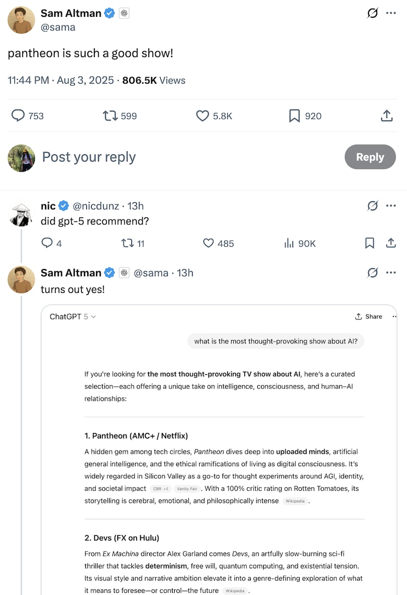Viewport: 407px width, 595px height.
Task: Click the gray Reply button
Action: 370,156
